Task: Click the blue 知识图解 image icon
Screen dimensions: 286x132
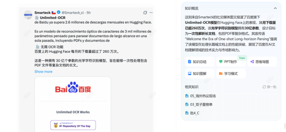Action: coord(190,74)
